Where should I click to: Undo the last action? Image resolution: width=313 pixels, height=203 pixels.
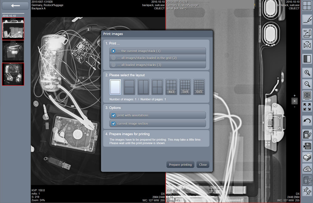307,120
